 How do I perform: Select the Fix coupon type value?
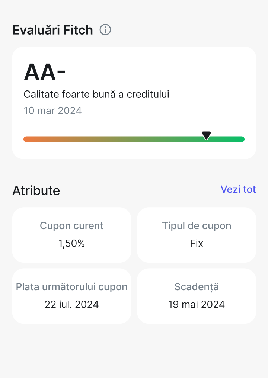197,244
